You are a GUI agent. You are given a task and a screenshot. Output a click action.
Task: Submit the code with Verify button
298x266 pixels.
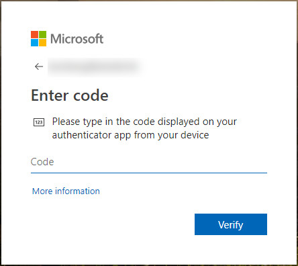(231, 224)
